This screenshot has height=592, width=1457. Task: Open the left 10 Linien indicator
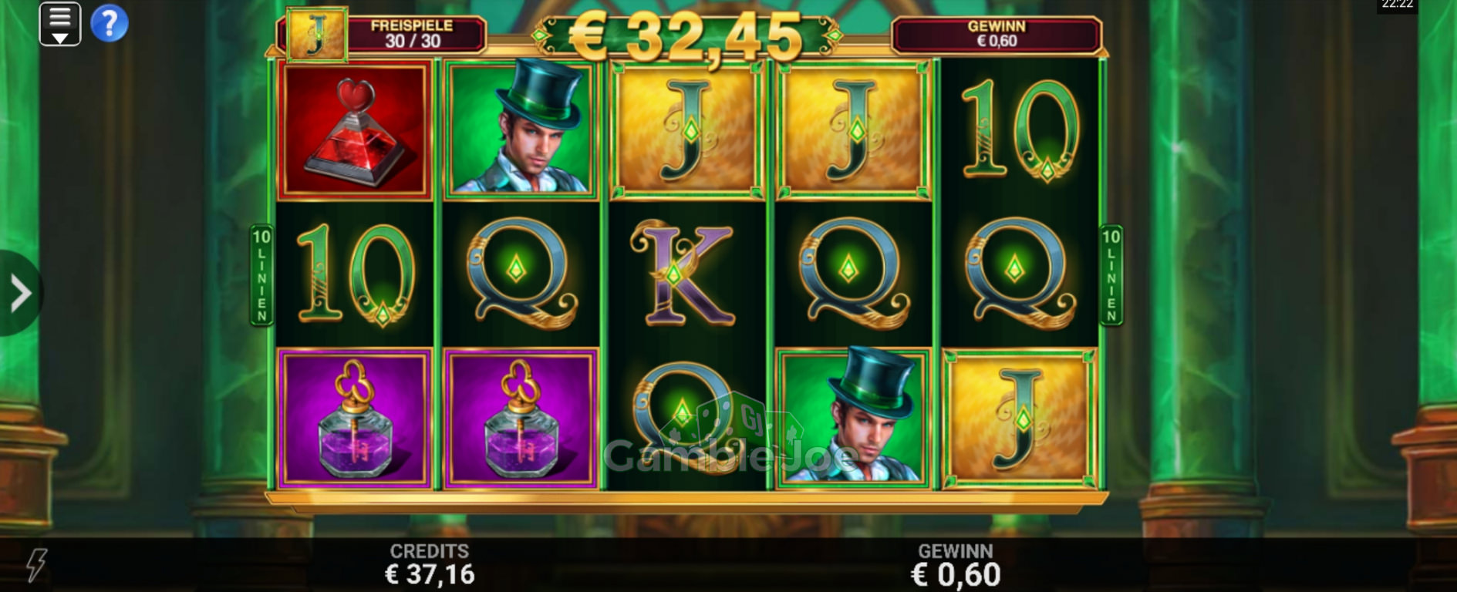pyautogui.click(x=261, y=275)
